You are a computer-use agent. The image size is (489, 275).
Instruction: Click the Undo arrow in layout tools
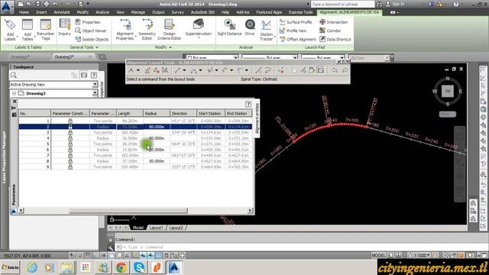tap(335, 70)
